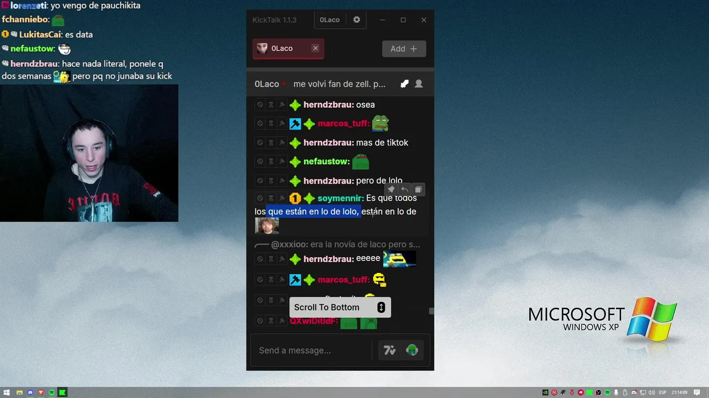Screen dimensions: 709x398
Task: Click LukitasCai 'es data' overlay message
Action: coord(47,34)
